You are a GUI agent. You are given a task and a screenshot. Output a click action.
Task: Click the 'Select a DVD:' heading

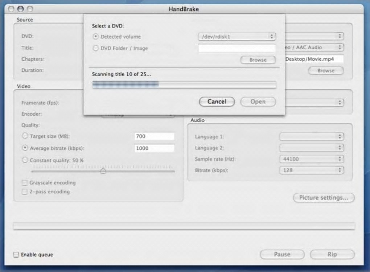point(108,26)
